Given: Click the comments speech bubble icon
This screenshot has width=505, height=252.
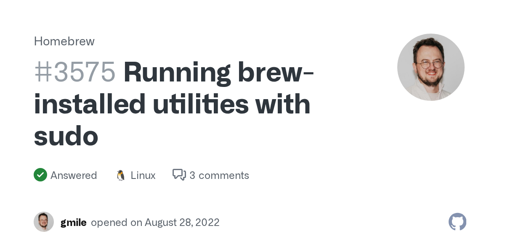Looking at the screenshot, I should pos(179,175).
